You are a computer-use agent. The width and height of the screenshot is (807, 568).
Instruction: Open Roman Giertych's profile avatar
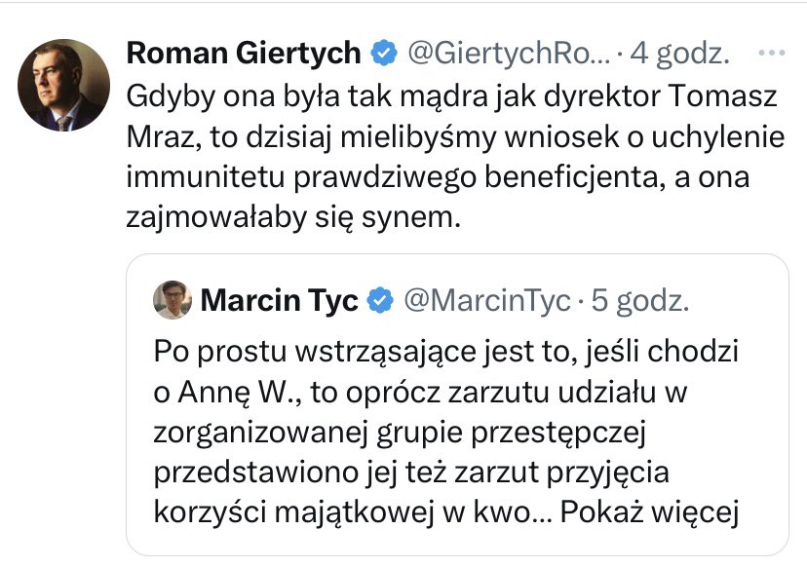pos(63,86)
